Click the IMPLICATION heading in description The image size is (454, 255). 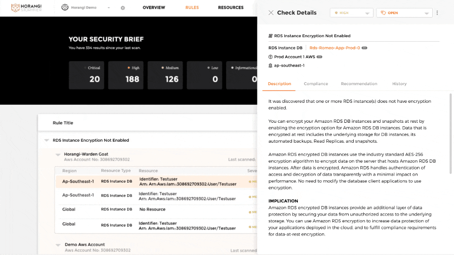283,201
